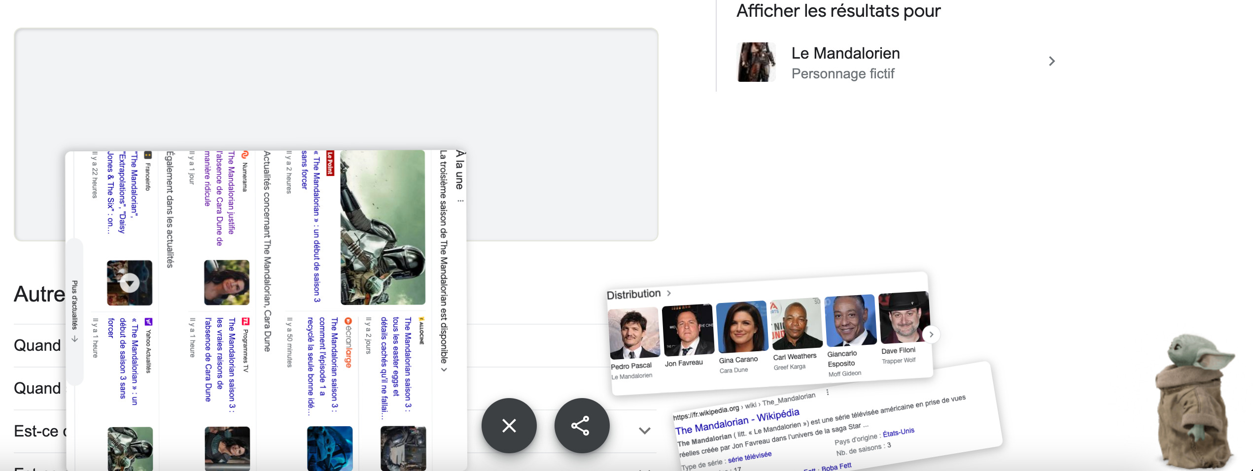Select Carl Weathers' cast photo
The image size is (1253, 471).
click(796, 323)
